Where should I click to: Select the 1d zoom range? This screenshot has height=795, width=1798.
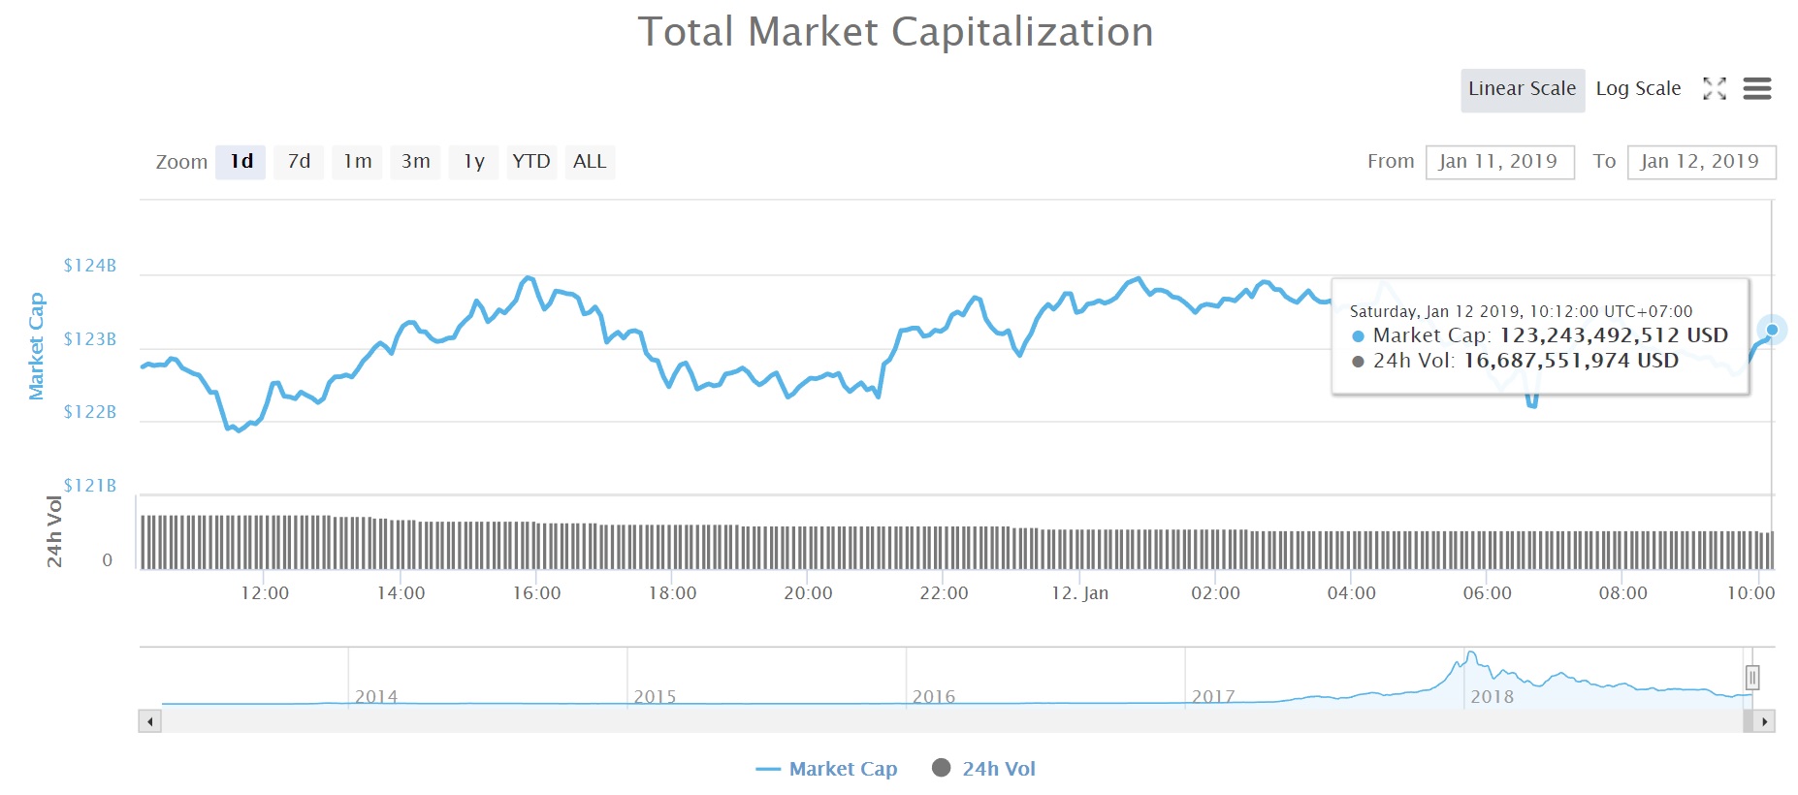(x=241, y=162)
